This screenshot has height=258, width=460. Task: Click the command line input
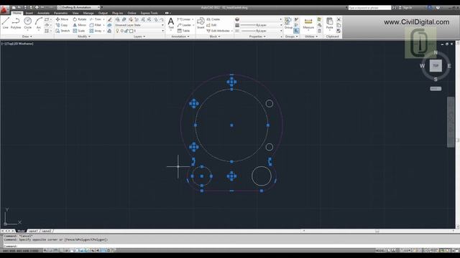coord(229,247)
